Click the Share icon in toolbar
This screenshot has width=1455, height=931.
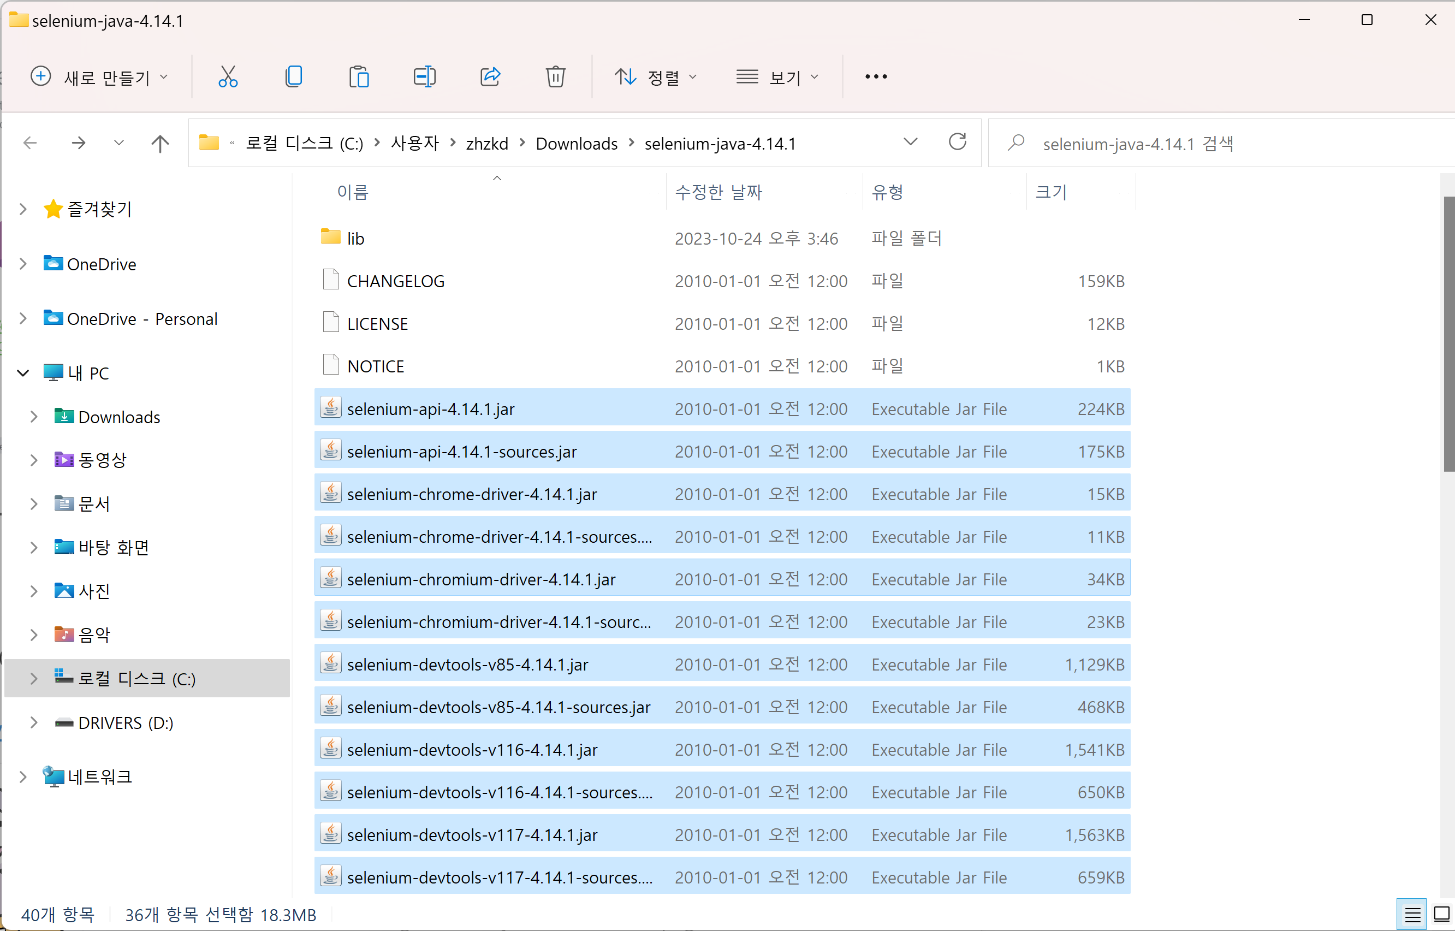pos(490,77)
